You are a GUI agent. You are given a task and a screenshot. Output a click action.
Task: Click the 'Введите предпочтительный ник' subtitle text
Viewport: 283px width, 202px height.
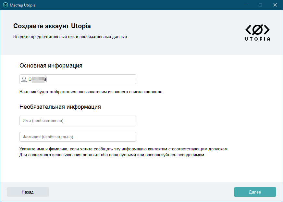pyautogui.click(x=70, y=37)
